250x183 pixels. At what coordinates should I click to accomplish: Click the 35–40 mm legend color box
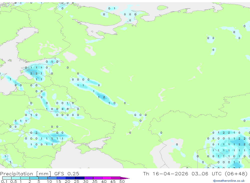click(x=98, y=178)
